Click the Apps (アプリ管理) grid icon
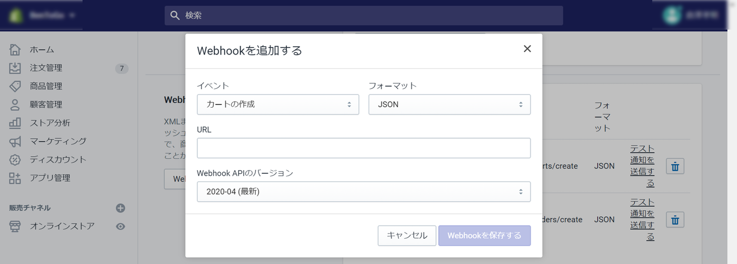737x264 pixels. tap(15, 178)
